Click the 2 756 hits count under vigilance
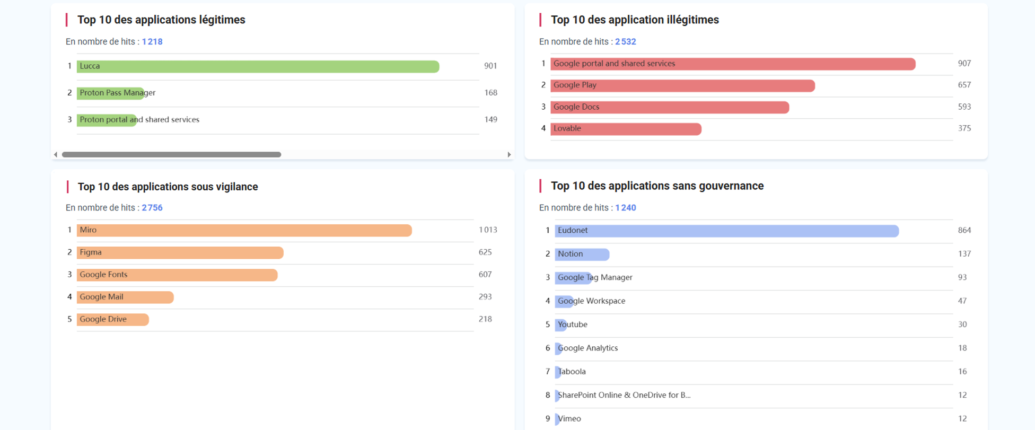1035x430 pixels. [x=152, y=208]
